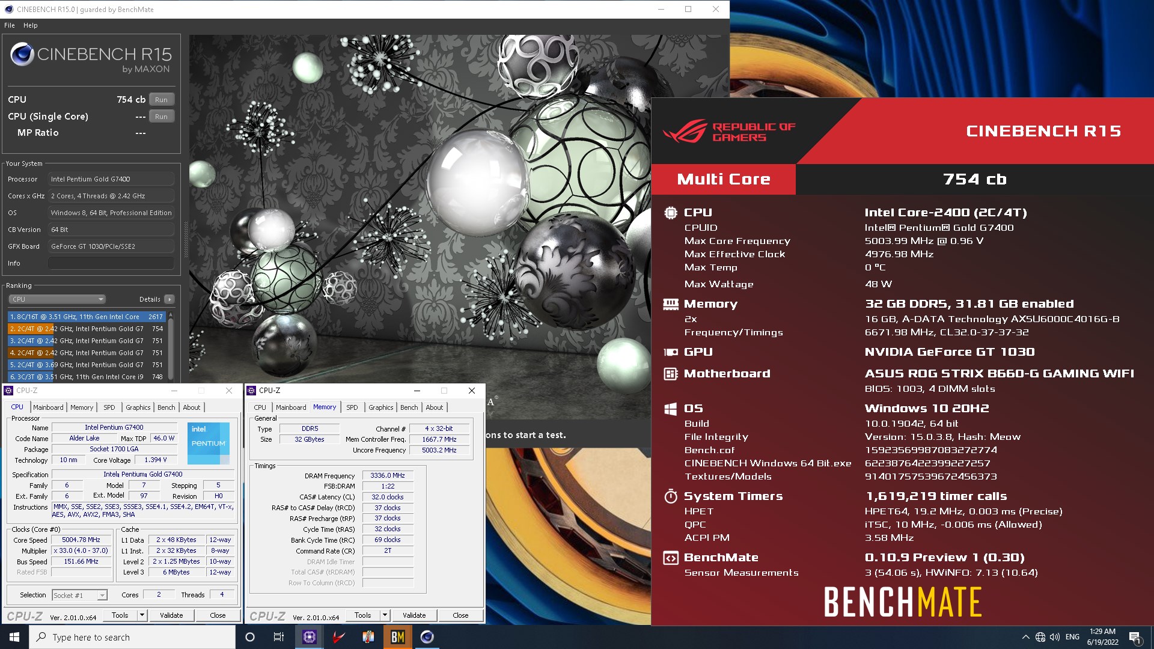This screenshot has width=1154, height=649.
Task: Click Validate in the right CPU-Z window
Action: coord(414,615)
